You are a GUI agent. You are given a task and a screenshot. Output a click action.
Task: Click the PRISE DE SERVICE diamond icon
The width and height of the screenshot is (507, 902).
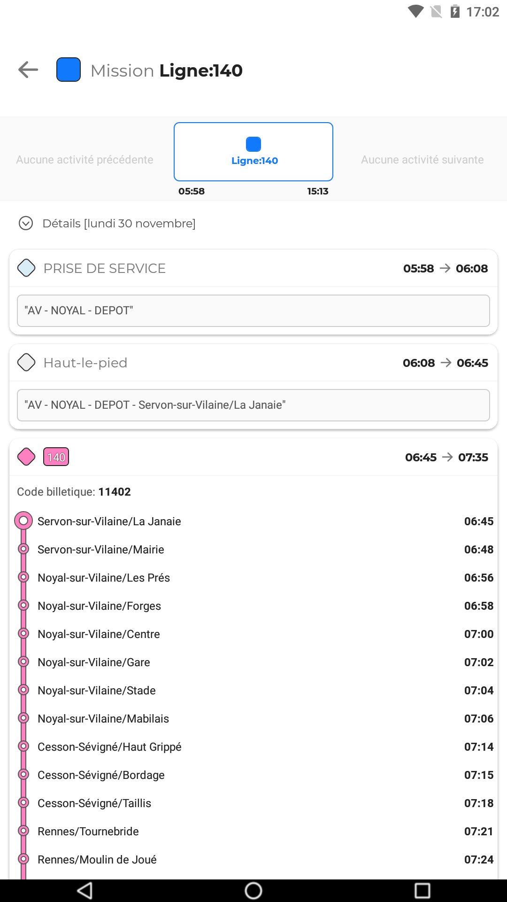pyautogui.click(x=26, y=268)
